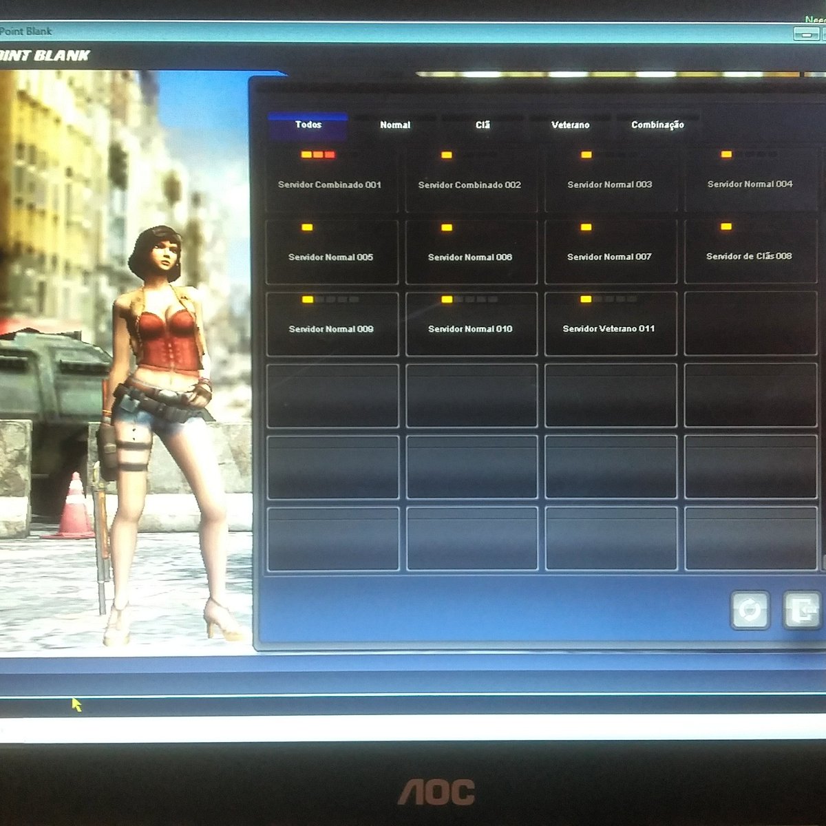Viewport: 826px width, 826px height.
Task: Pick Servidor Normal 004
Action: 750,179
